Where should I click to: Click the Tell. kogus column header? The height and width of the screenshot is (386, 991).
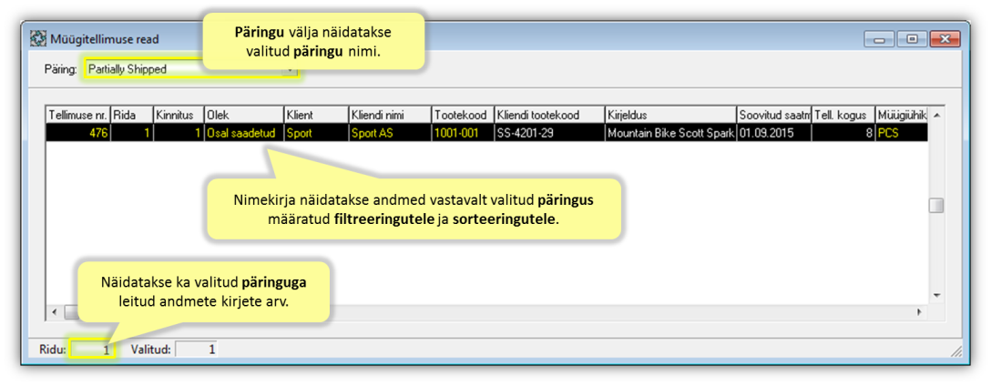pos(843,116)
